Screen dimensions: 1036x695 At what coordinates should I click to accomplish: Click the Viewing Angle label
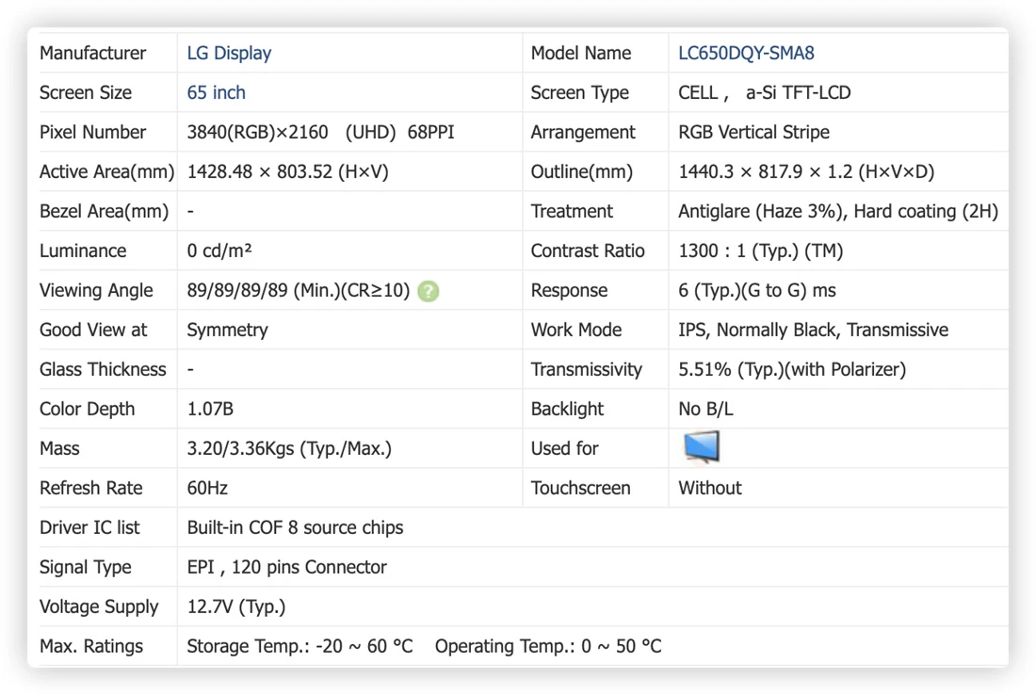[96, 291]
